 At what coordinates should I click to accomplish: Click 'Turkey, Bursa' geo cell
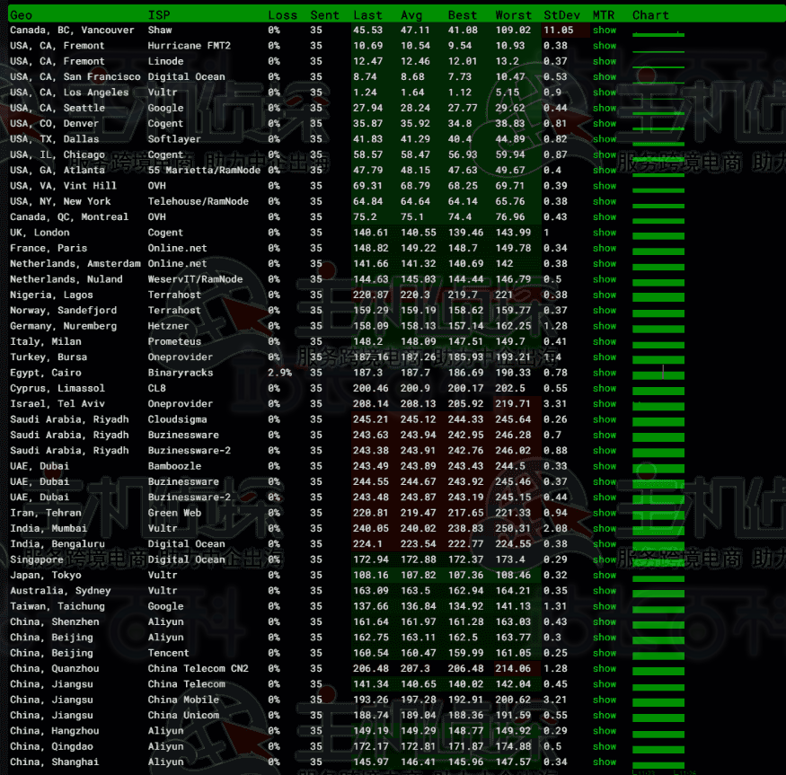(x=49, y=357)
